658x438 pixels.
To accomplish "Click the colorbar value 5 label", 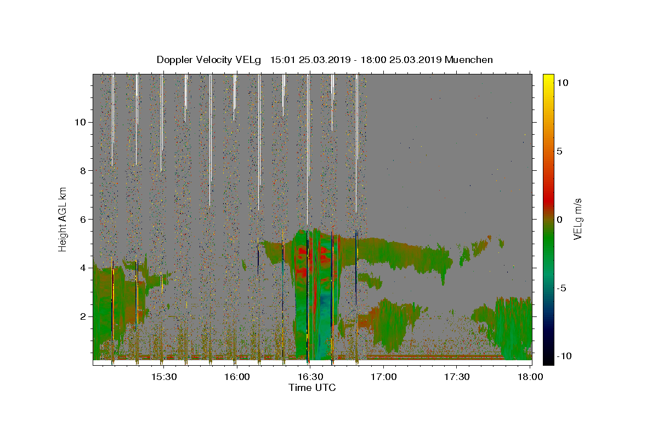I will pyautogui.click(x=560, y=151).
